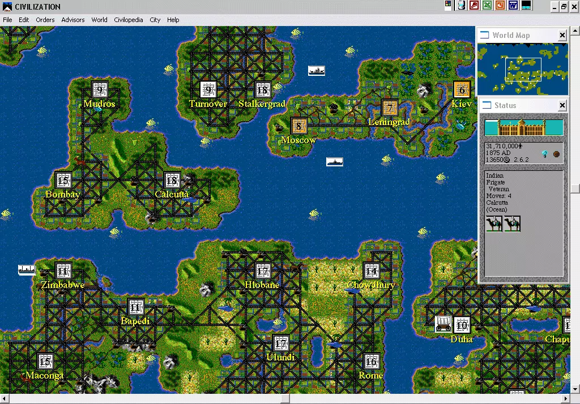This screenshot has width=580, height=404.
Task: Open the Civilopedia menu
Action: [128, 19]
